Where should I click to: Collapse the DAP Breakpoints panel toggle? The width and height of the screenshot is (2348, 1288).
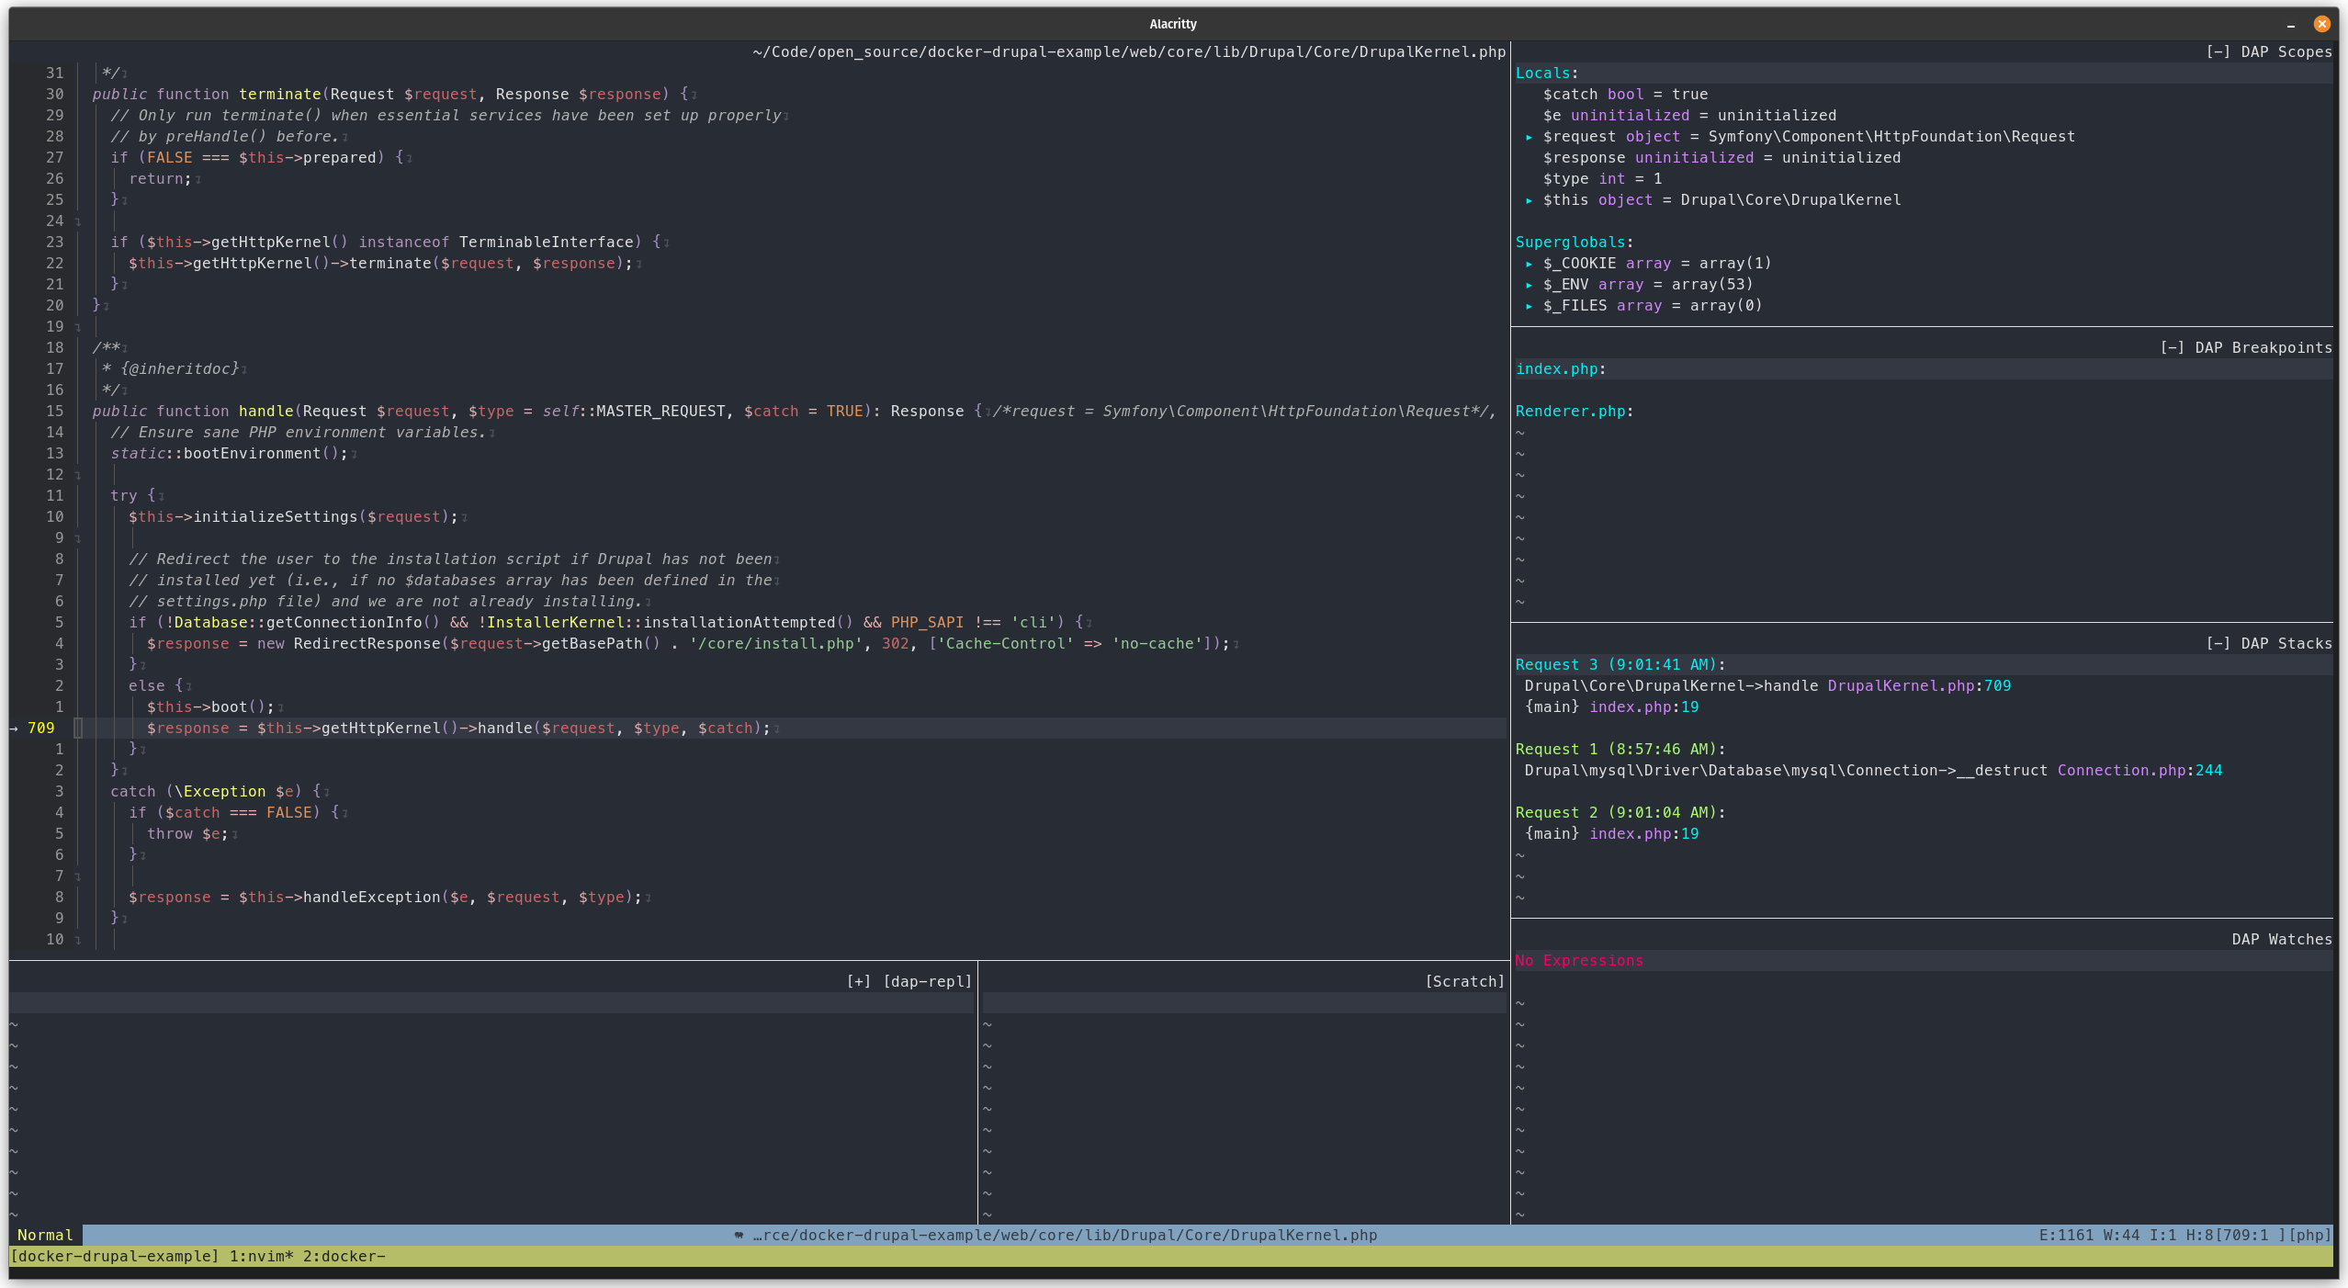2172,348
